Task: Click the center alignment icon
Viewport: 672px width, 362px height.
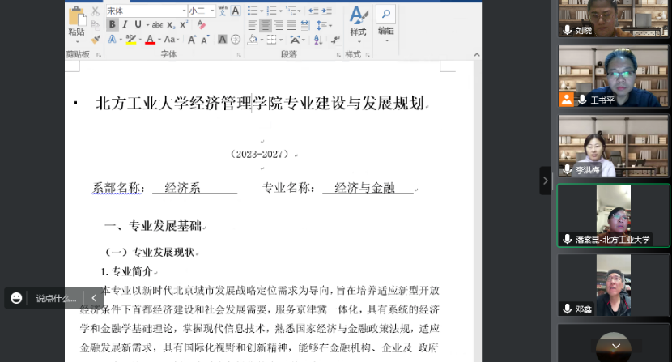Action: tap(266, 25)
